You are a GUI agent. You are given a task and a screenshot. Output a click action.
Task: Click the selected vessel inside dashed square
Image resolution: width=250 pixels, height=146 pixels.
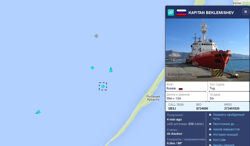point(103,86)
